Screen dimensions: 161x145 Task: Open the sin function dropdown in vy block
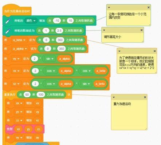50,59
